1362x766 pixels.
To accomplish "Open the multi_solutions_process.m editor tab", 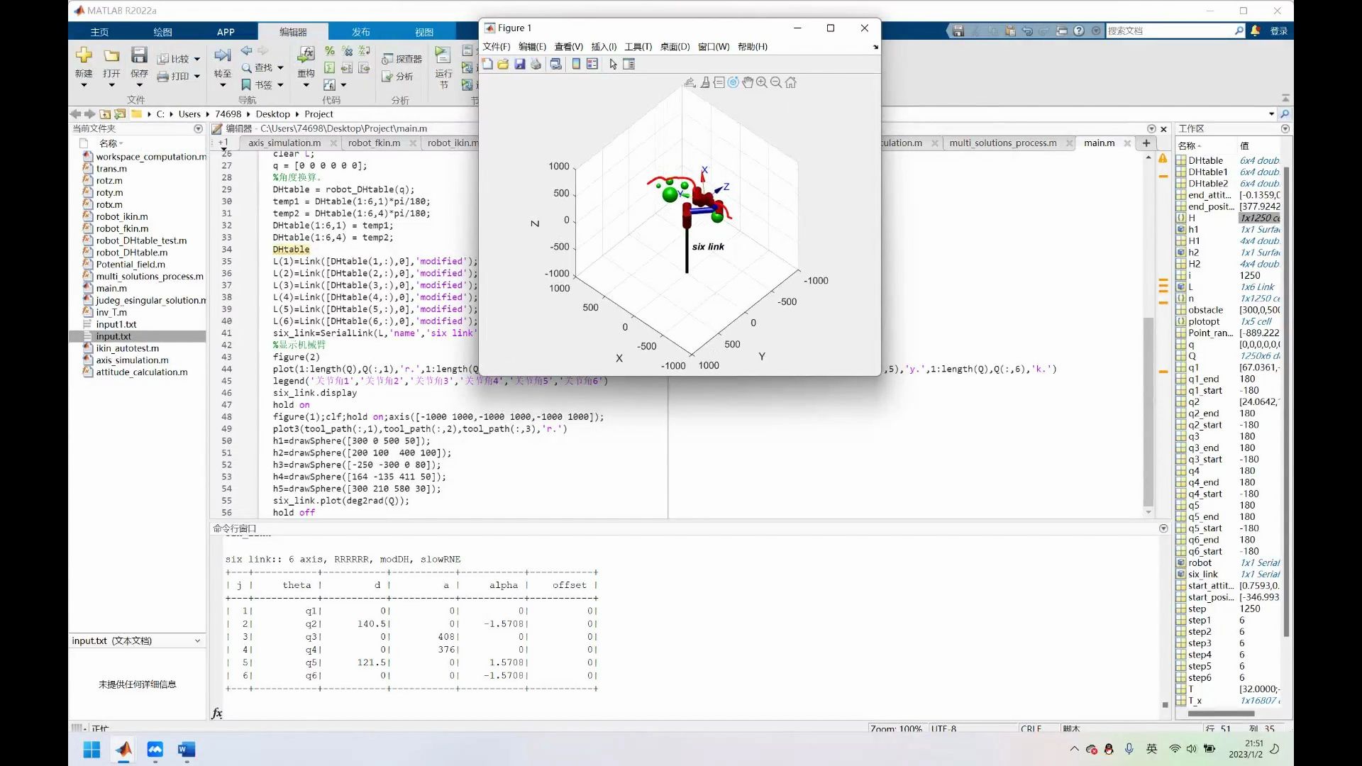I will pos(1002,143).
